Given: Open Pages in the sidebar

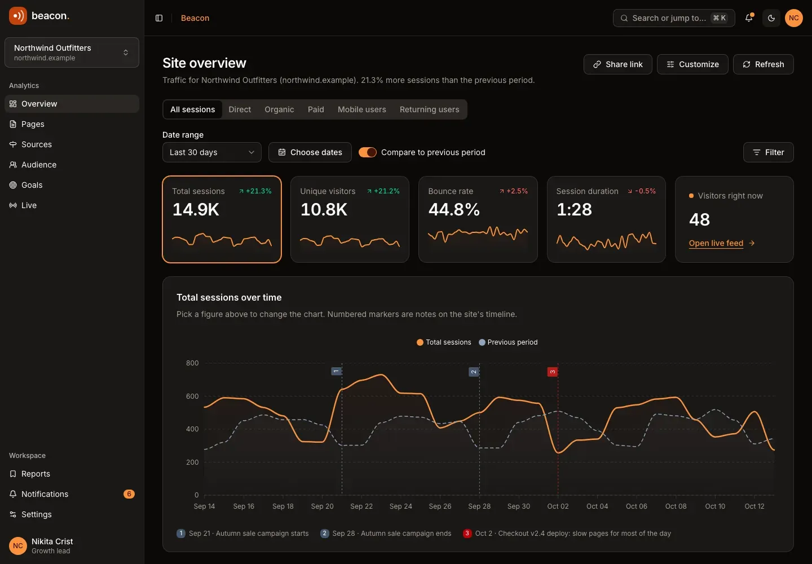Looking at the screenshot, I should [72, 124].
